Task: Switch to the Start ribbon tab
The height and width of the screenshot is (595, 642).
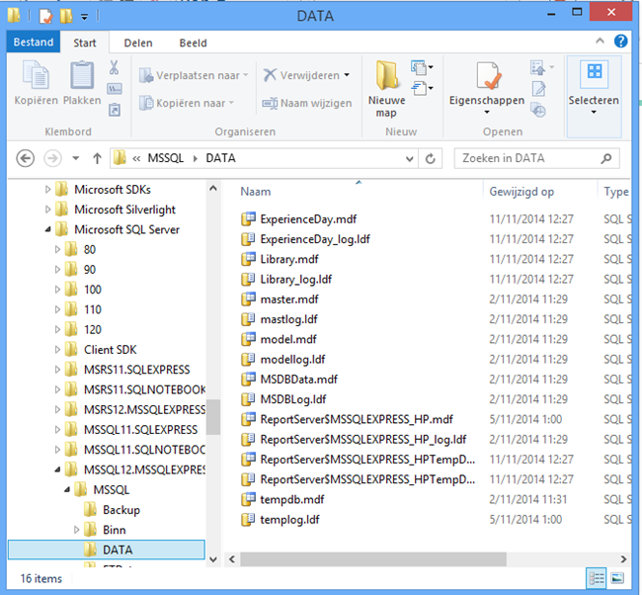Action: point(85,42)
